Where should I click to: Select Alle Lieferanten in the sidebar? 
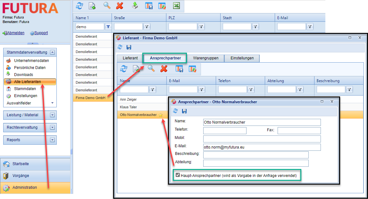pos(27,82)
